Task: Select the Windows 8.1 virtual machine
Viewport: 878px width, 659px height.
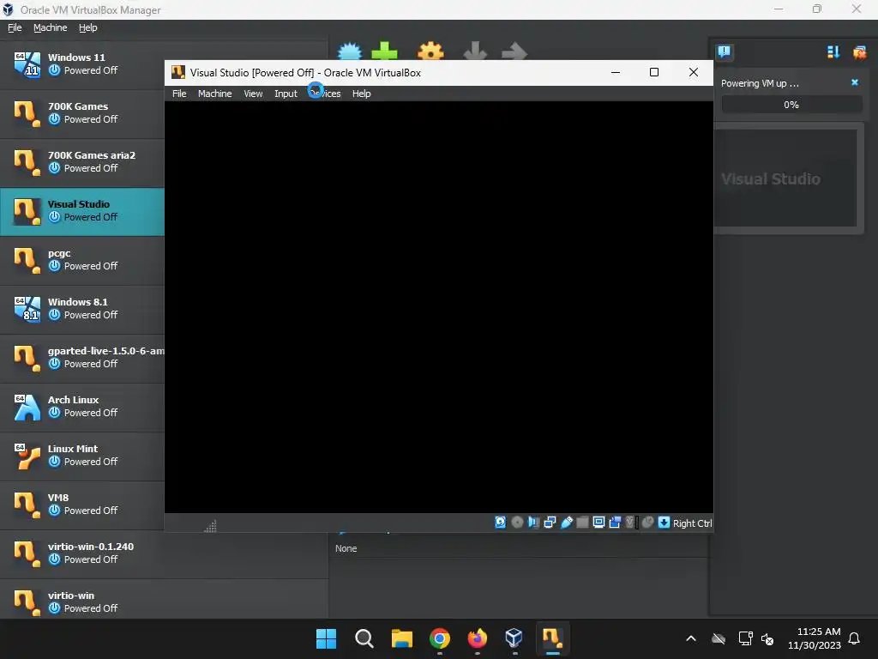Action: [x=82, y=309]
